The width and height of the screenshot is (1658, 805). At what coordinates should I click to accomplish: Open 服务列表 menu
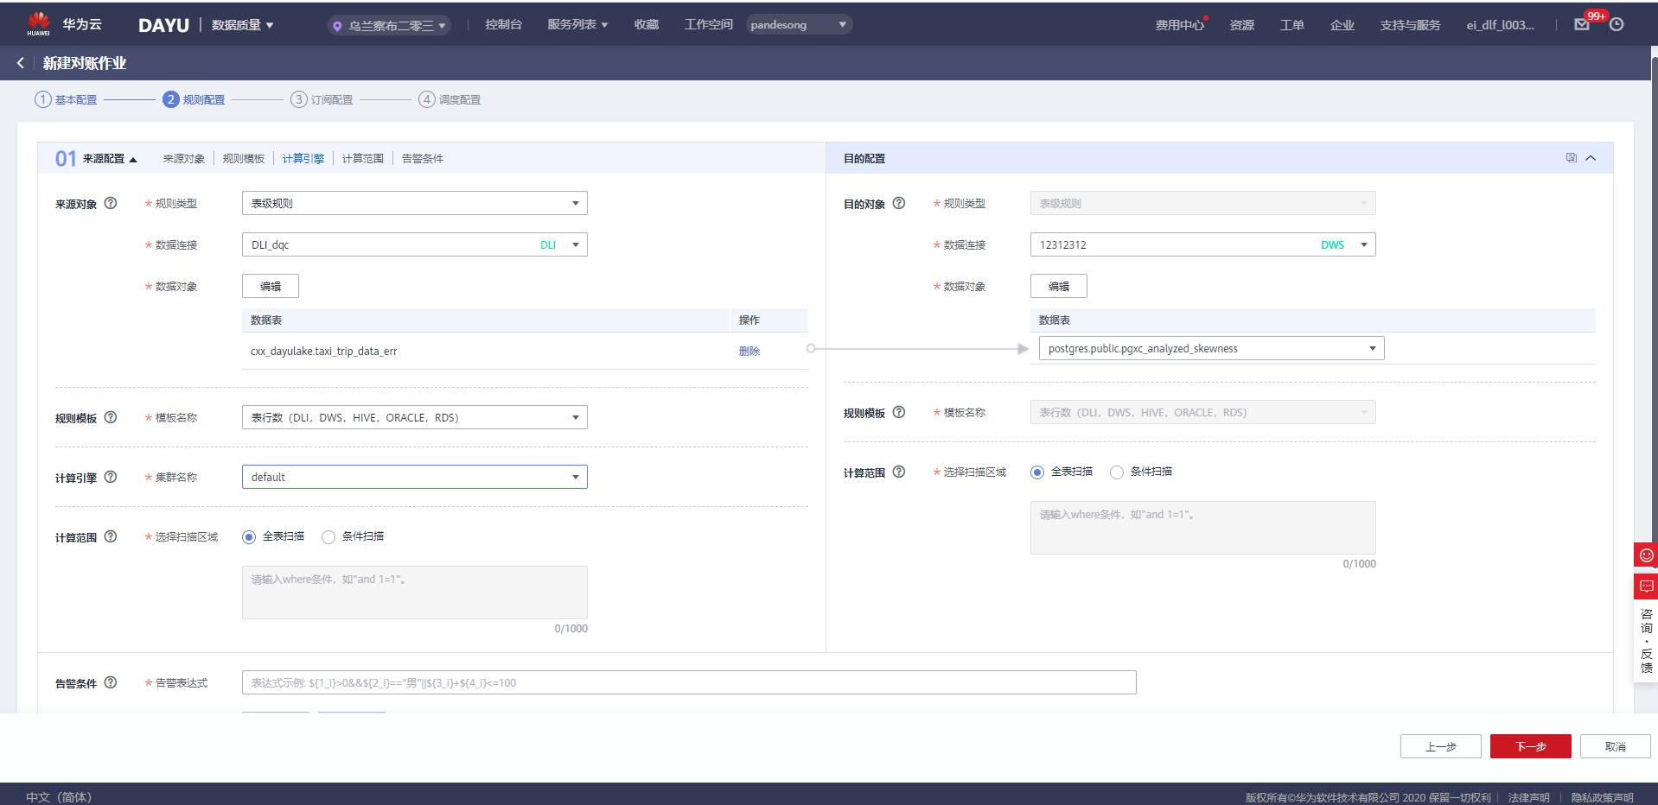(x=577, y=25)
